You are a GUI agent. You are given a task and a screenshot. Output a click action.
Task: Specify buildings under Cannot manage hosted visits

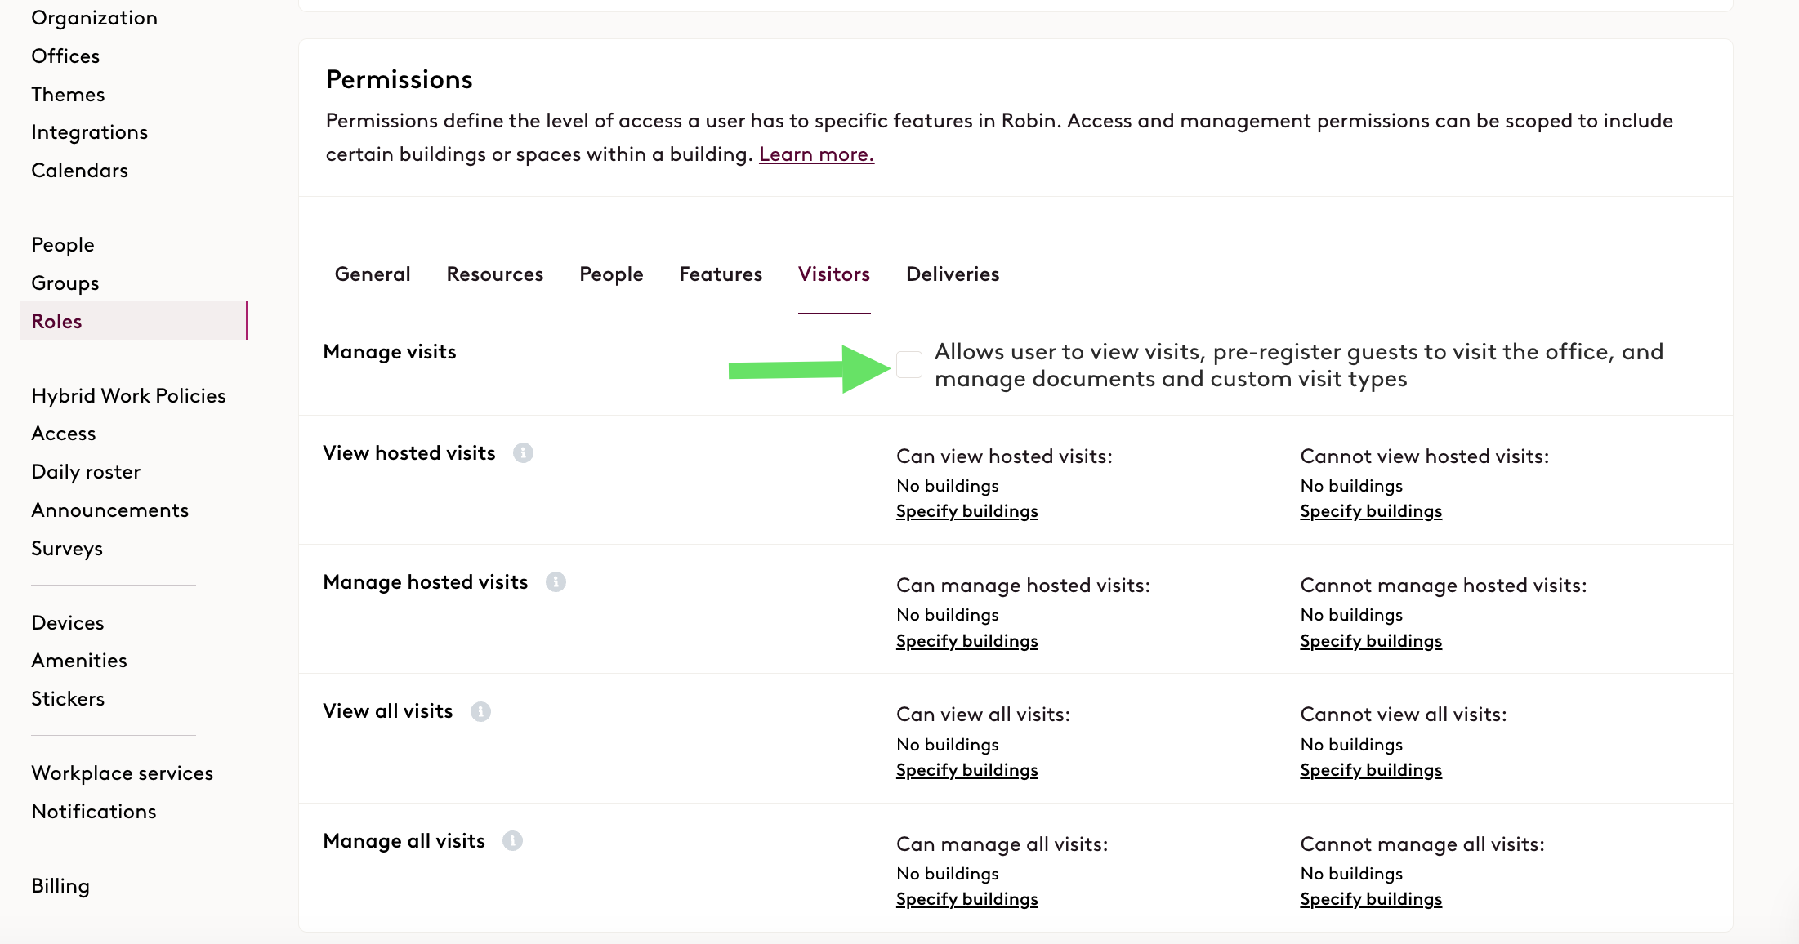1371,641
